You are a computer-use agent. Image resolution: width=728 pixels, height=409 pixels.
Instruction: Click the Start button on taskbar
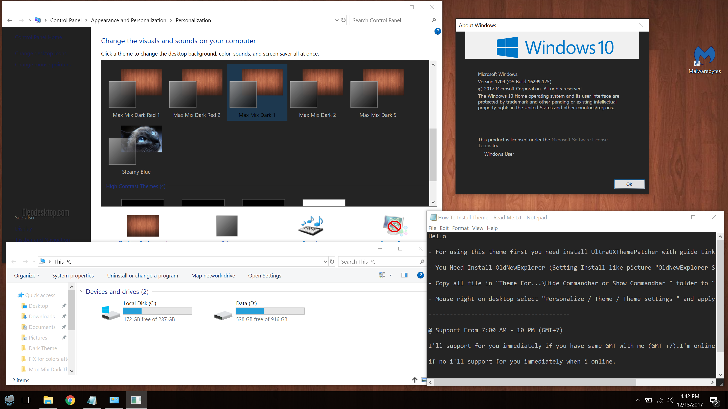pyautogui.click(x=10, y=400)
